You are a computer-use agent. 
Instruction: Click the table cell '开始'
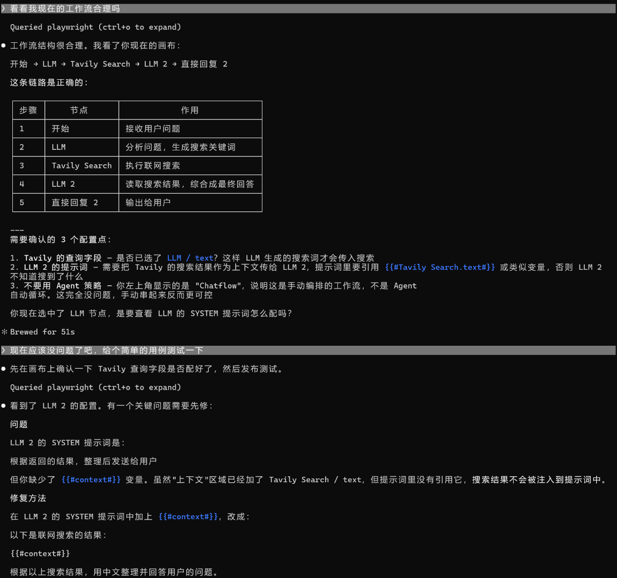pyautogui.click(x=61, y=128)
